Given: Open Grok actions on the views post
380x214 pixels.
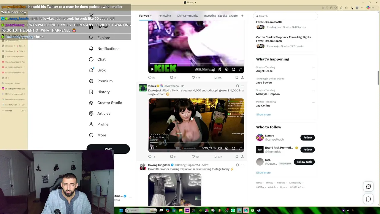Looking at the screenshot, I should point(237,86).
